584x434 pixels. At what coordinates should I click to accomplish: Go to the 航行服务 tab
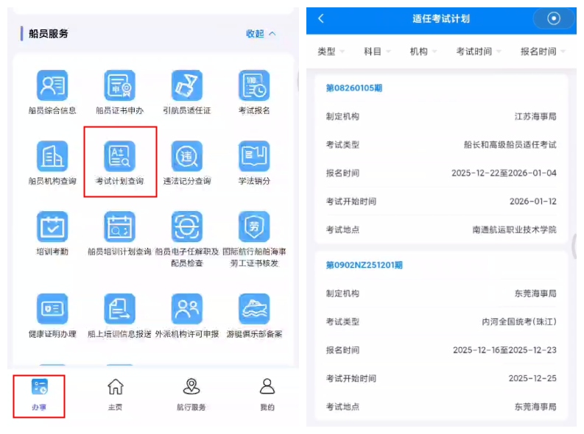tap(191, 394)
